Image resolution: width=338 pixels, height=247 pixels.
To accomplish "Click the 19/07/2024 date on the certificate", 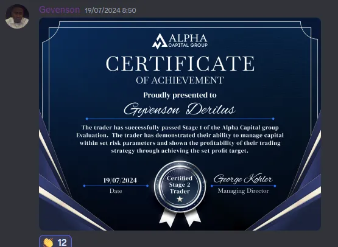I will coord(120,180).
